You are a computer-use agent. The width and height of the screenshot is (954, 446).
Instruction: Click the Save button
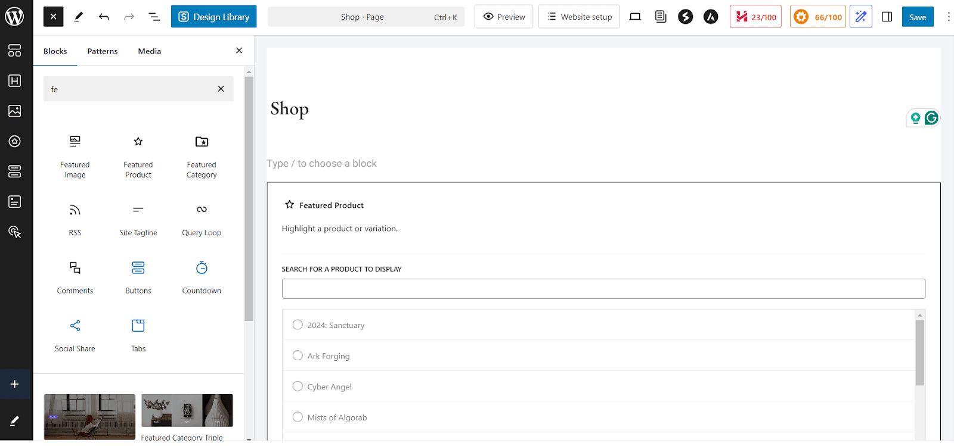[x=917, y=17]
